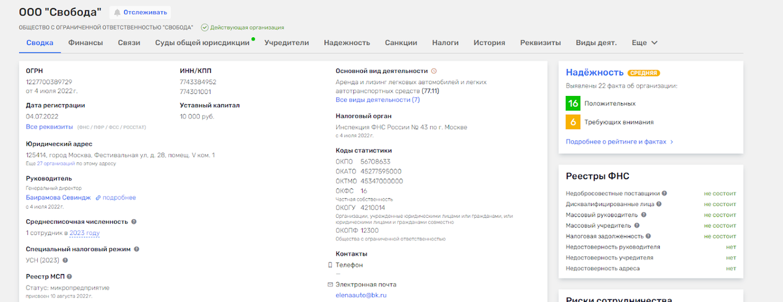Click ОГРН number 1227700389729
The height and width of the screenshot is (302, 783).
pyautogui.click(x=49, y=82)
